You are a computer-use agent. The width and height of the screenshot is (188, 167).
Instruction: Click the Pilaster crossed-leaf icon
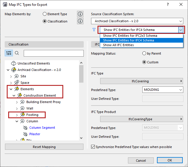25,134
